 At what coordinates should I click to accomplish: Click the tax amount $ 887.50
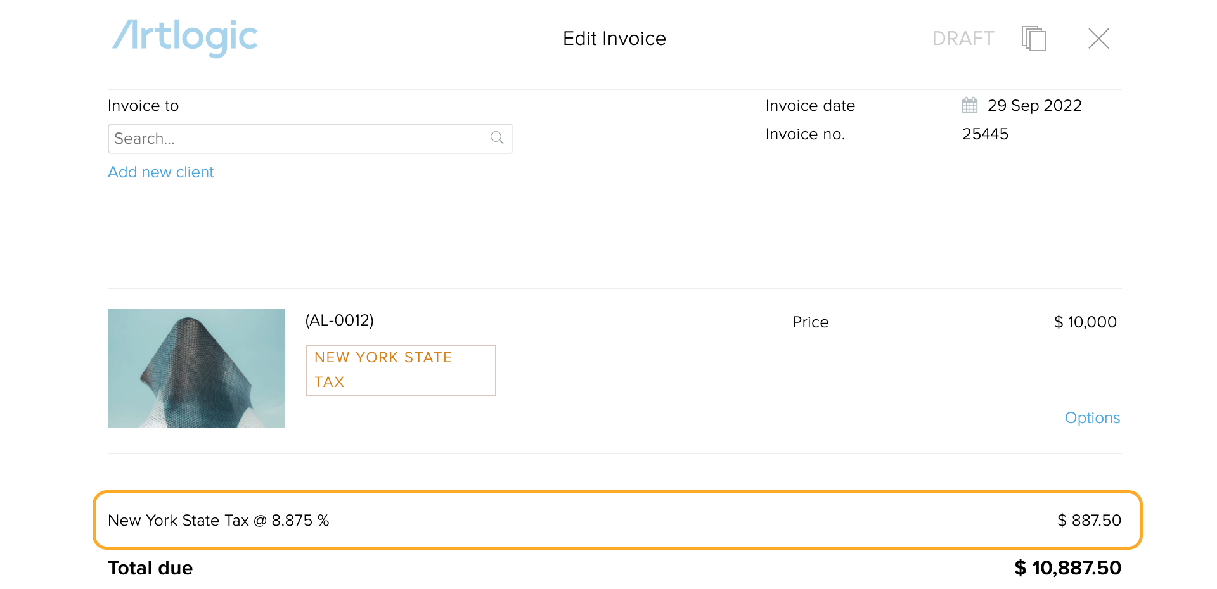pos(1089,521)
